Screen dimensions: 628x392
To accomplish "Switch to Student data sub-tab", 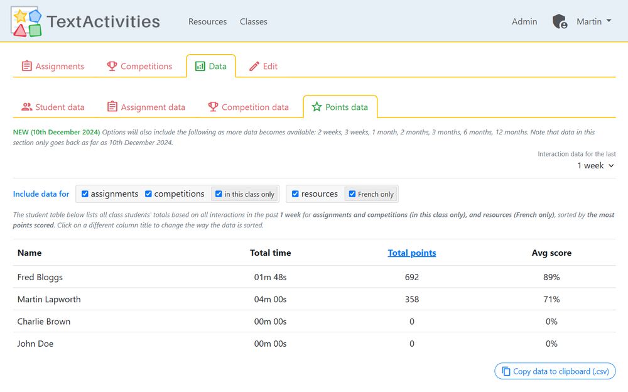I will (x=53, y=107).
